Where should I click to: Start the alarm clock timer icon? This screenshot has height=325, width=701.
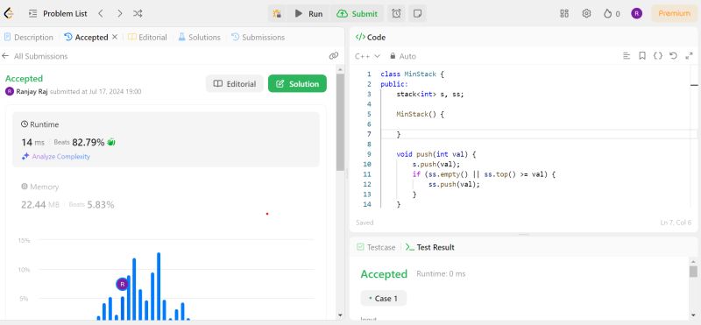coord(397,14)
